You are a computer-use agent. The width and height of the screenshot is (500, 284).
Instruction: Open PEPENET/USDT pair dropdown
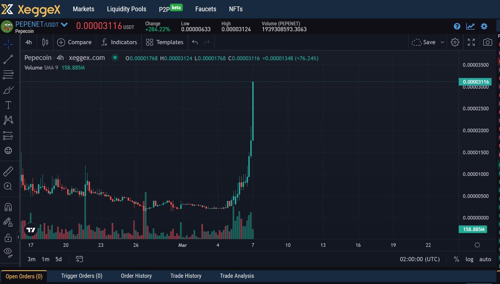[42, 25]
